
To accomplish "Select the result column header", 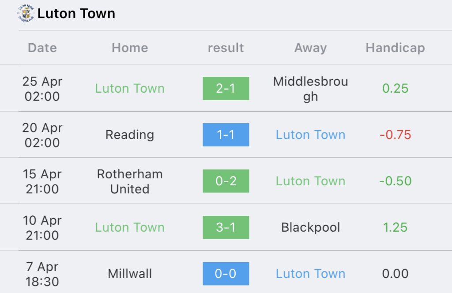I will point(226,48).
